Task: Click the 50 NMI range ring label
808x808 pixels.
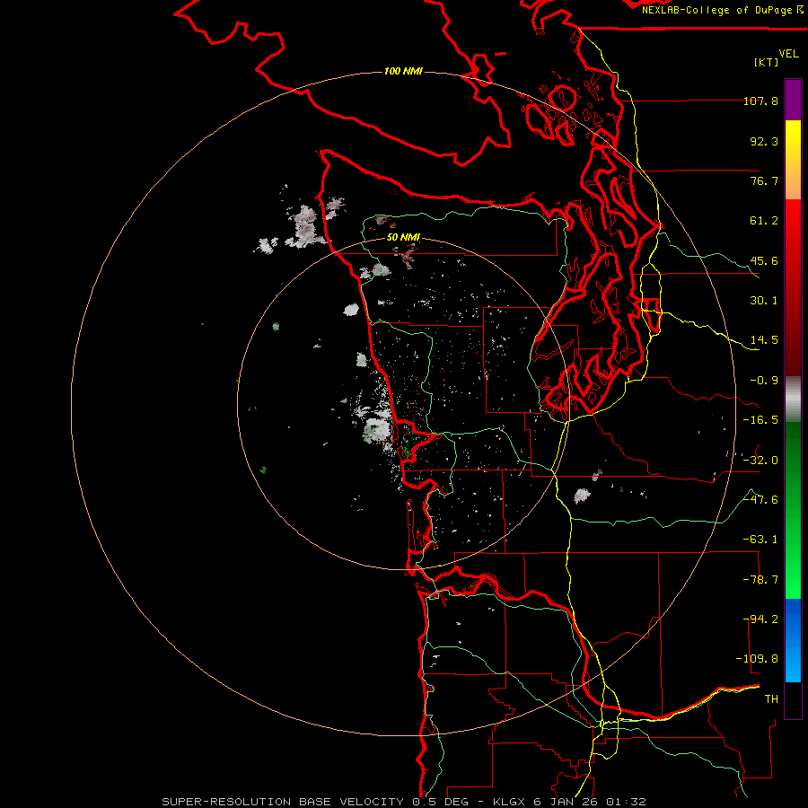Action: [x=403, y=238]
